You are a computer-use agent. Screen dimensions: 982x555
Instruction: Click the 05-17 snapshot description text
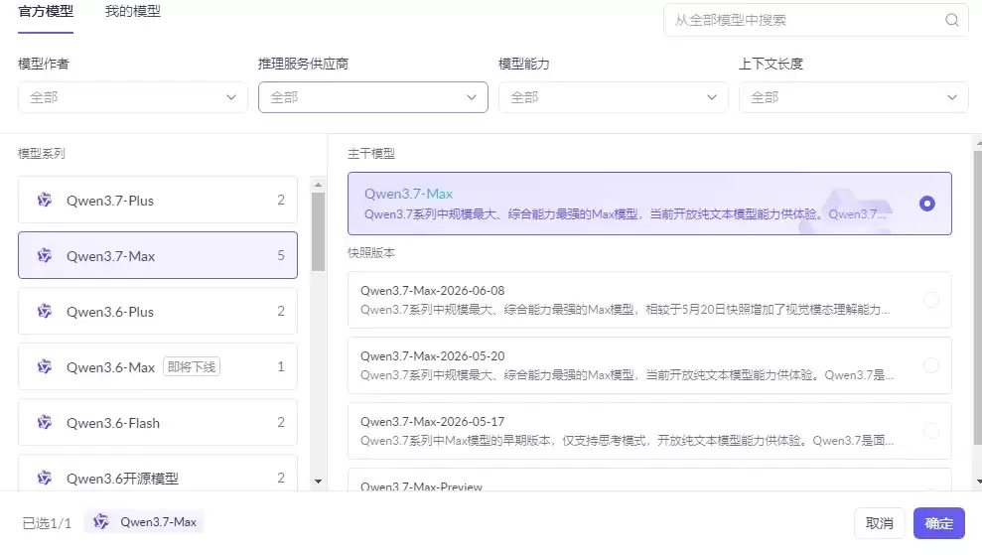pos(627,441)
